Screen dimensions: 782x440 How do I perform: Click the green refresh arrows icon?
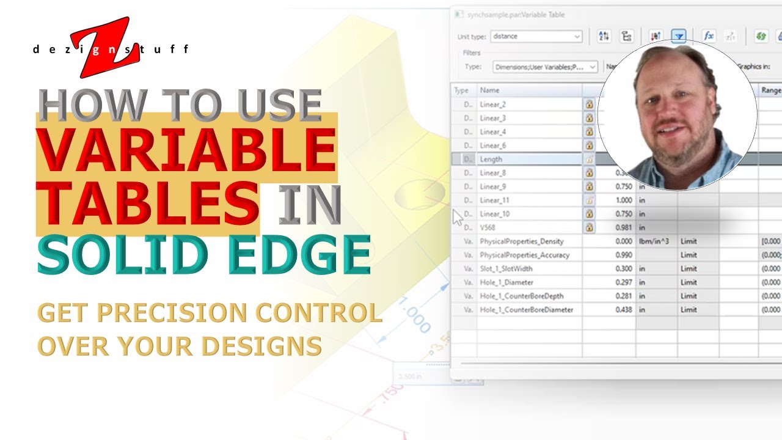pos(761,36)
